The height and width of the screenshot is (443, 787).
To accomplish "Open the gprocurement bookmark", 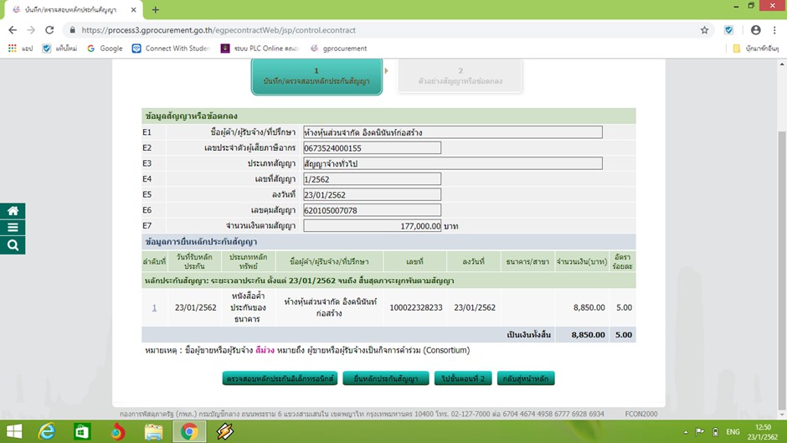I will click(x=339, y=49).
